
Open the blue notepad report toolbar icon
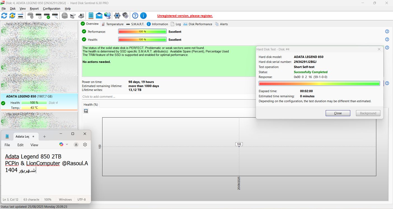tap(91, 16)
